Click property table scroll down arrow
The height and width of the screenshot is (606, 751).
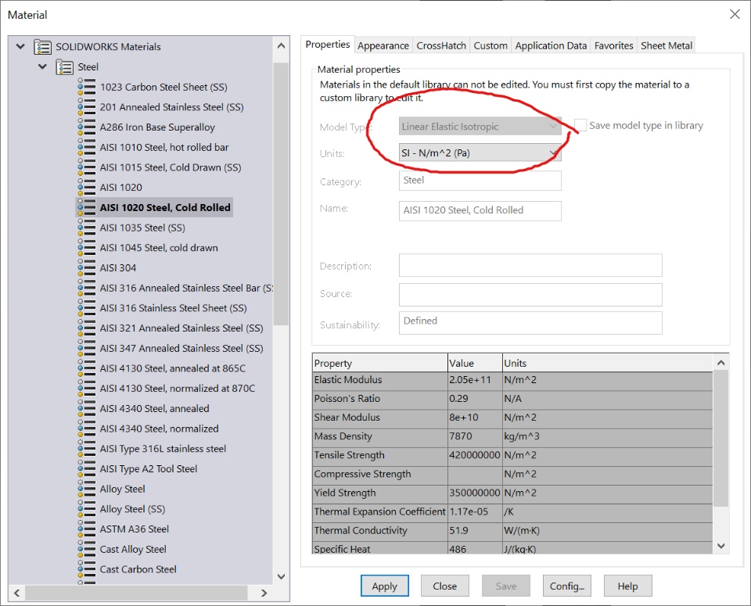tap(721, 546)
